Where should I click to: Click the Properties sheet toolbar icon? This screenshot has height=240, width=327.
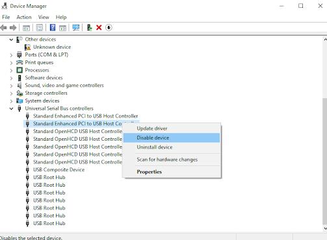[x=40, y=28]
